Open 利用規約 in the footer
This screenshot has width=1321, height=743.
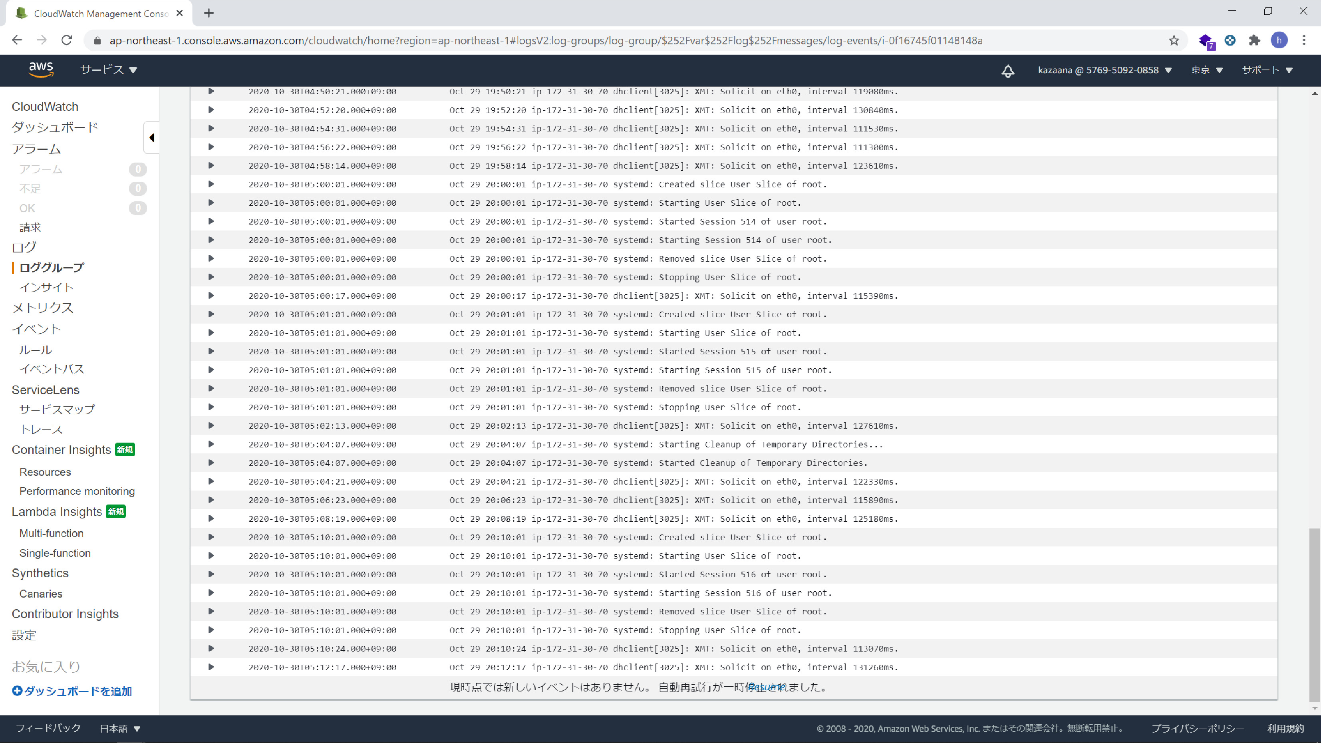click(x=1285, y=729)
